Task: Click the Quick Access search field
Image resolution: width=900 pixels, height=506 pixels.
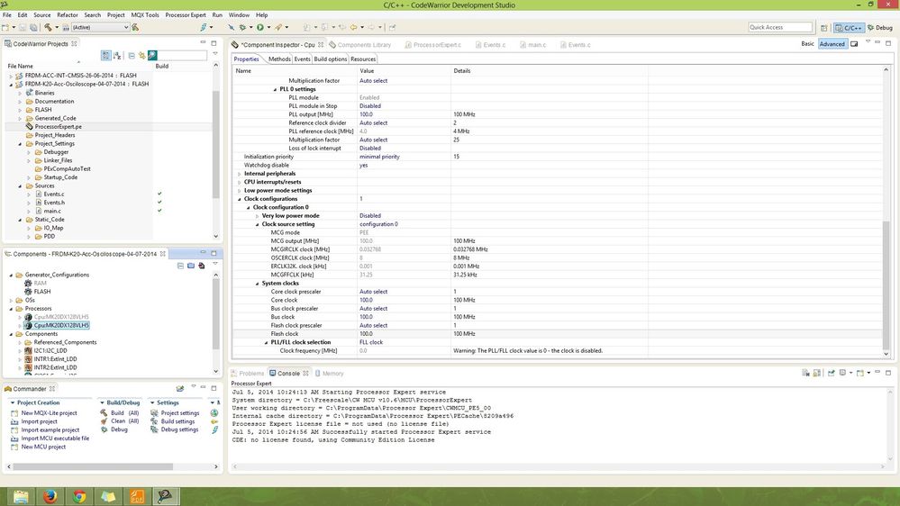Action: [780, 28]
